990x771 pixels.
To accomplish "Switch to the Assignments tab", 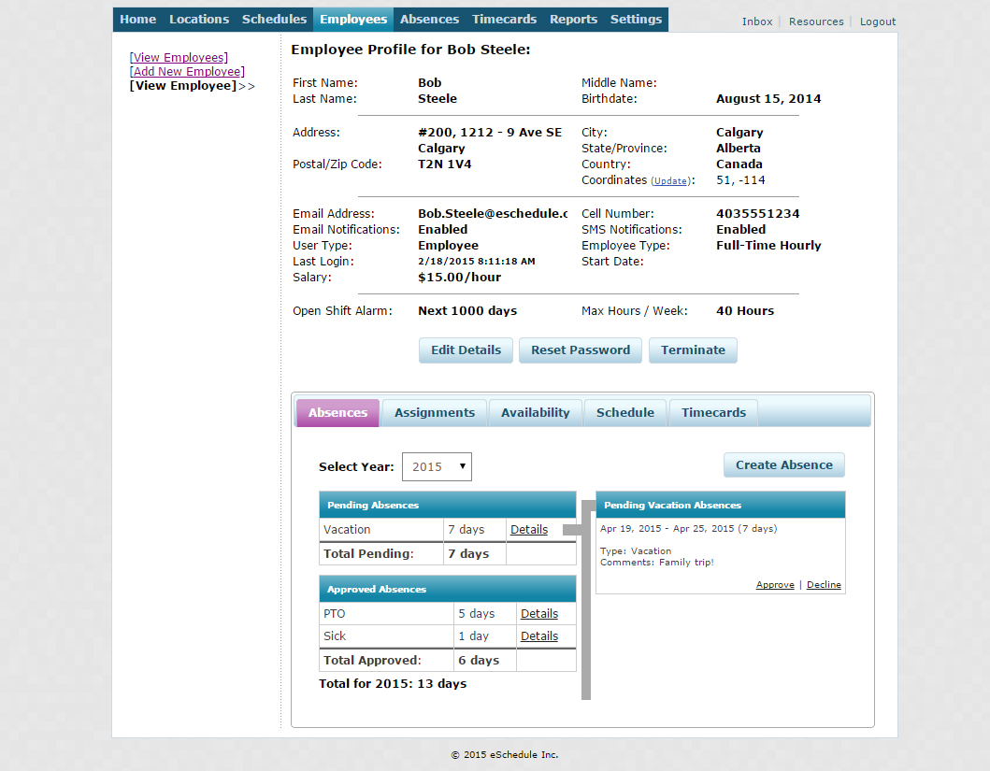I will (434, 412).
